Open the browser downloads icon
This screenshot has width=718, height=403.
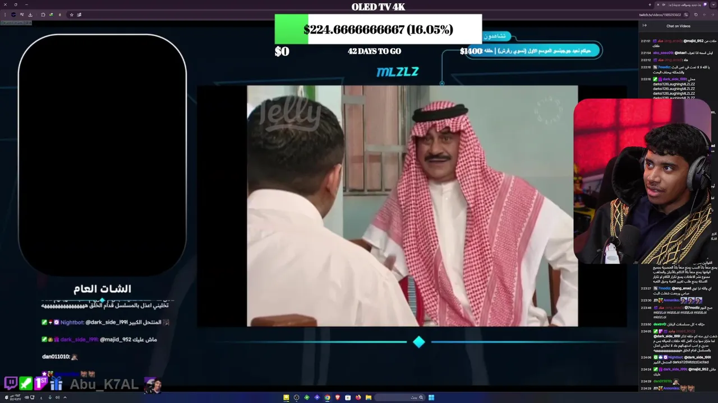point(30,15)
